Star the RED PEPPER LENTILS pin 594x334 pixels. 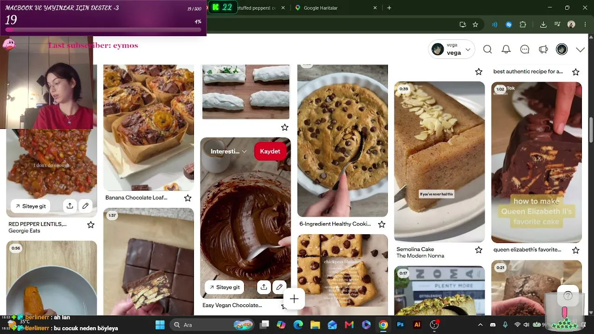pos(91,225)
